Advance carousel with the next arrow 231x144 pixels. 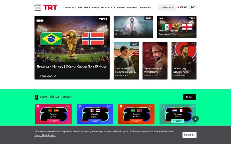point(195,119)
